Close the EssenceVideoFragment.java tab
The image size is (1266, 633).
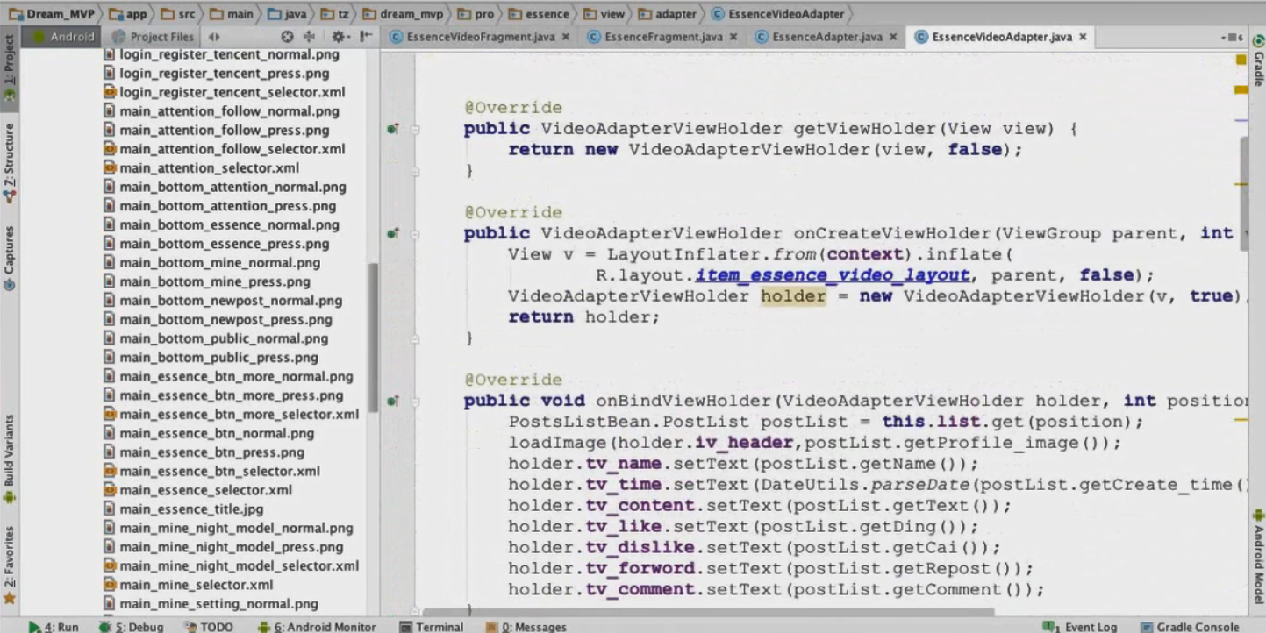(566, 37)
